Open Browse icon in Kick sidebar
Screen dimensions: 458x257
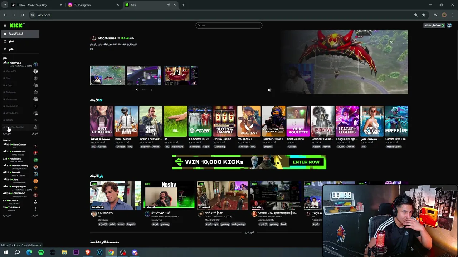pos(5,41)
